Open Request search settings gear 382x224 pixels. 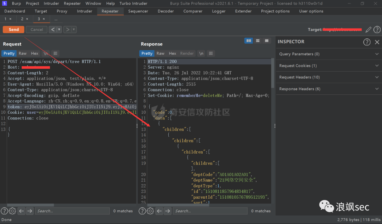pyautogui.click(x=12, y=211)
